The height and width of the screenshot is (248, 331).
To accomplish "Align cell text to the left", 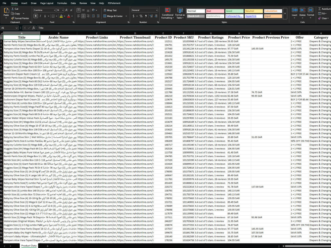I will [78, 16].
